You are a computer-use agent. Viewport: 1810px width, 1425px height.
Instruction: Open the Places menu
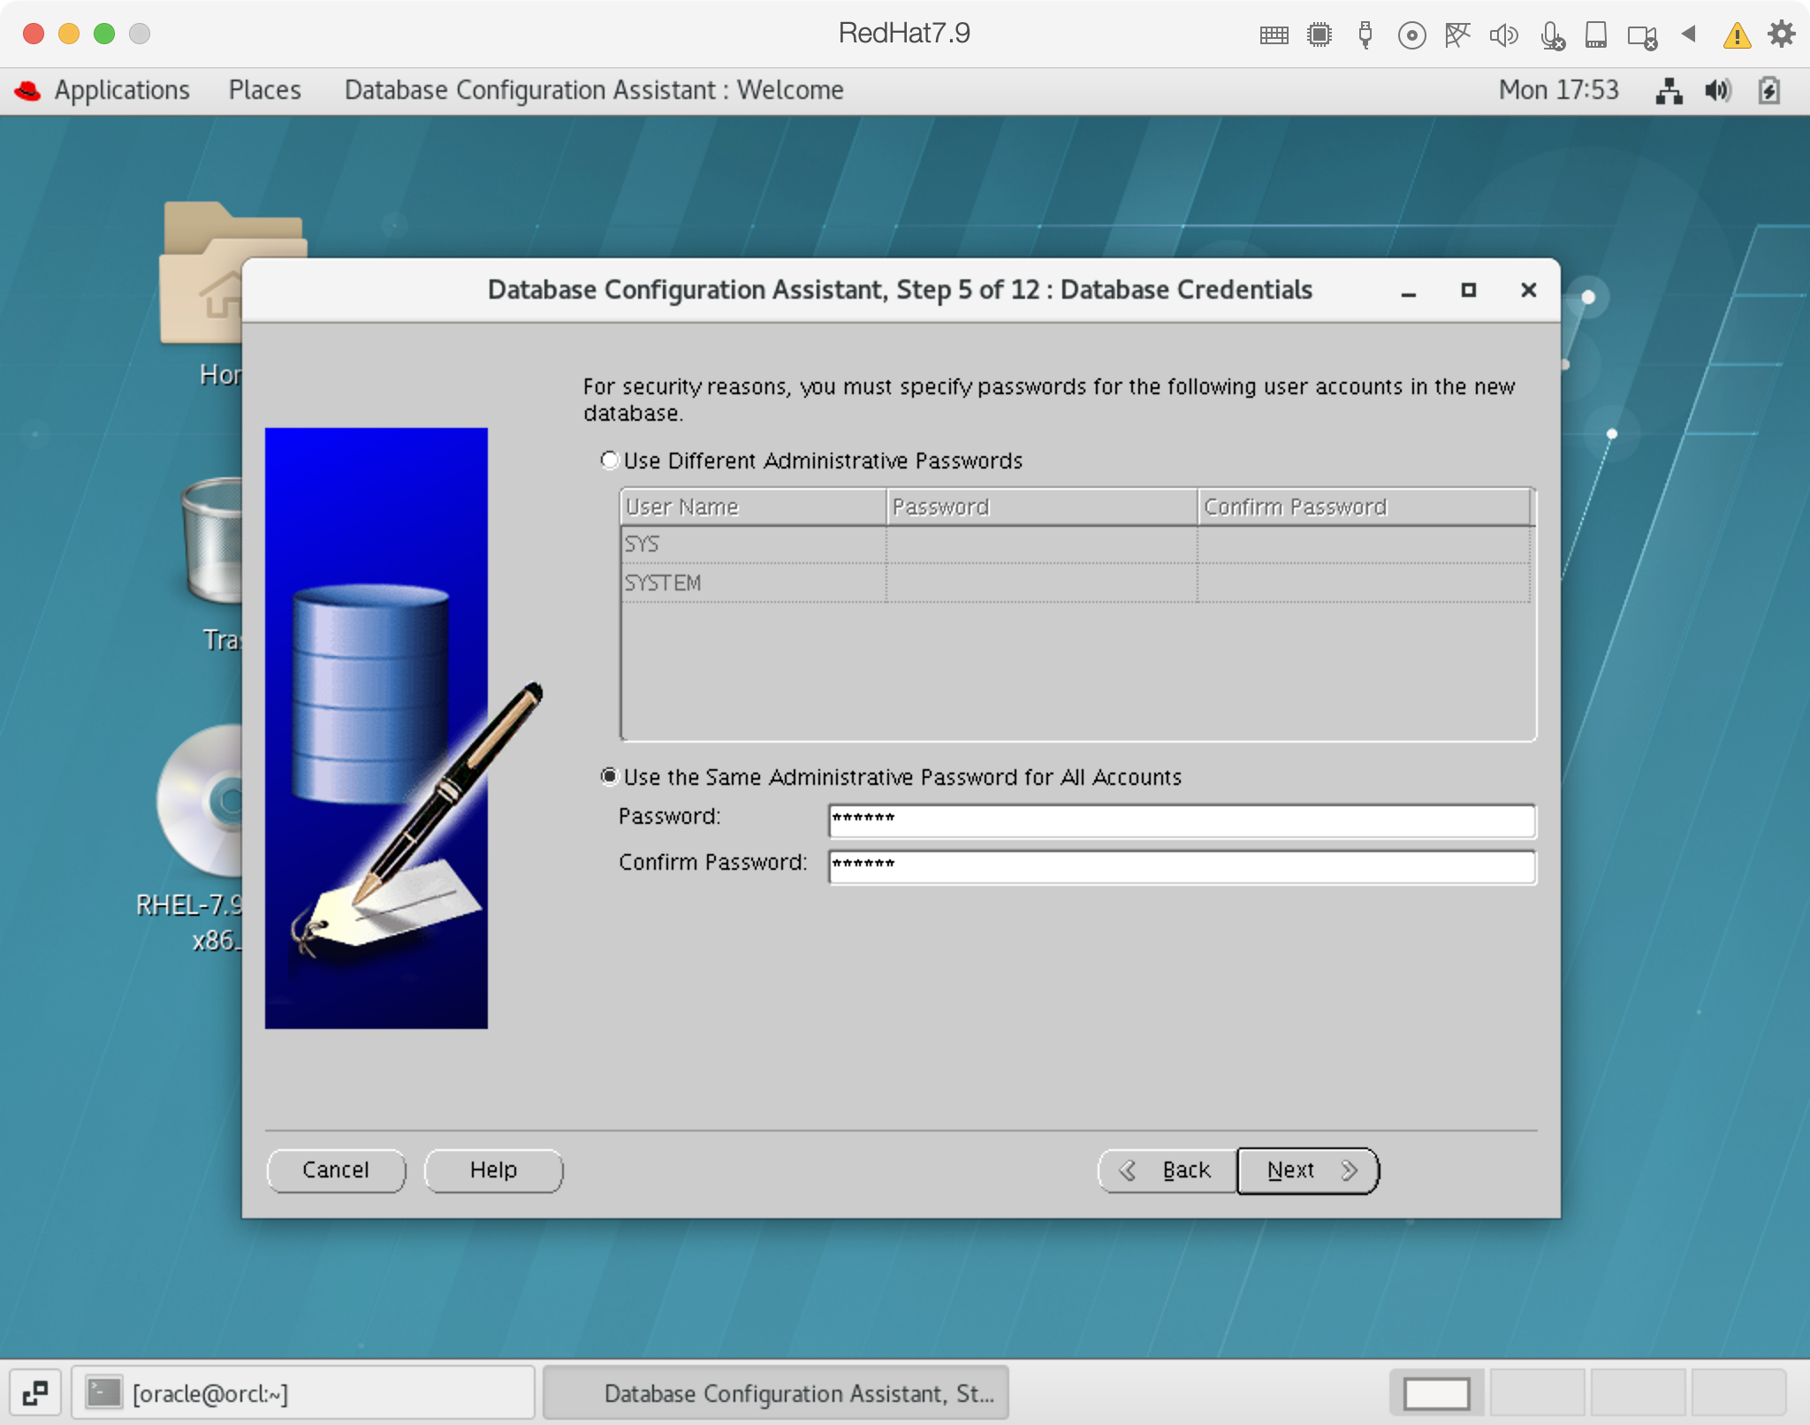pos(264,90)
